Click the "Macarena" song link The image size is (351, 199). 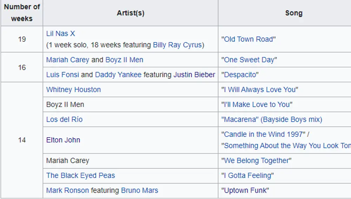(240, 119)
